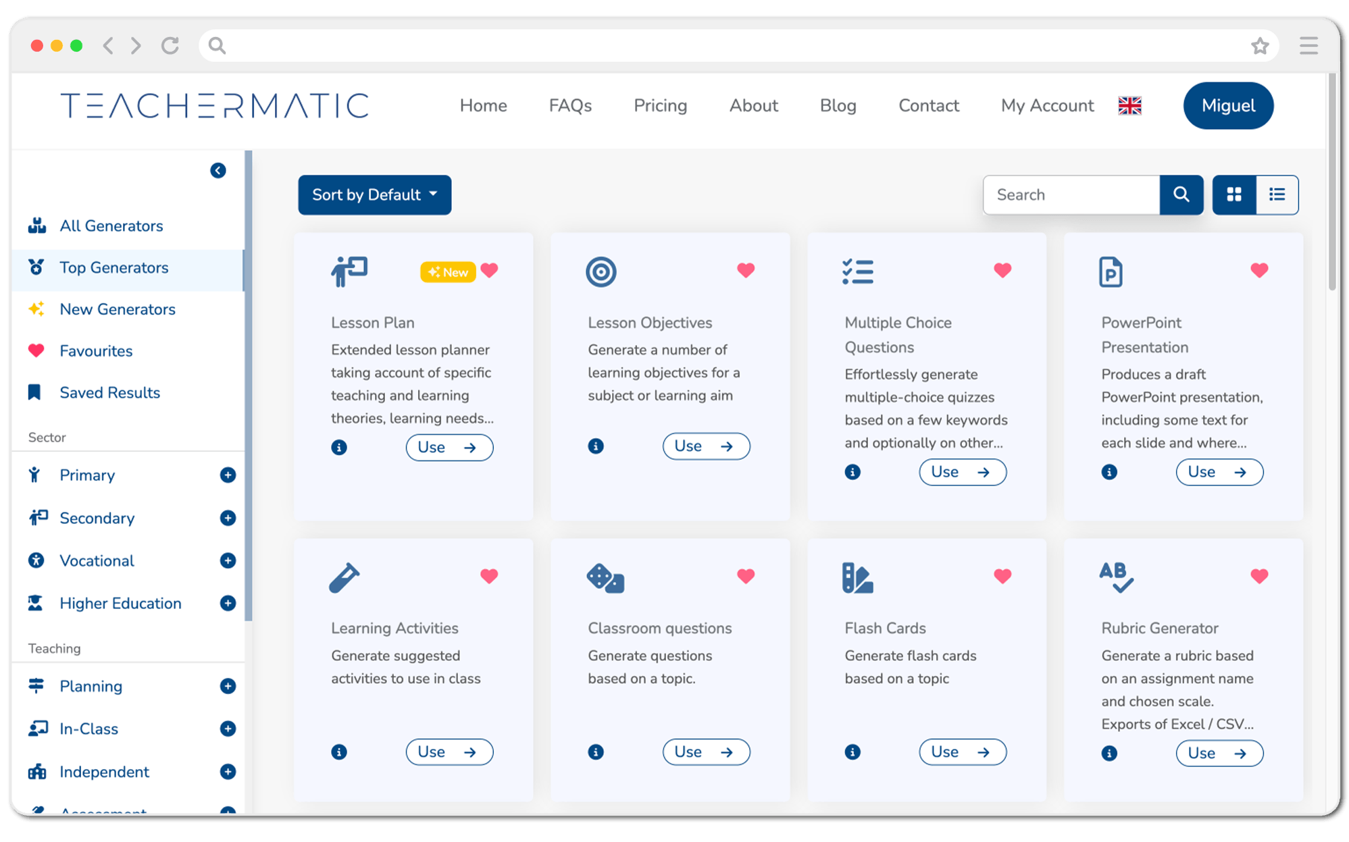Viewport: 1349px width, 842px height.
Task: Click the grid view icon
Action: [x=1234, y=194]
